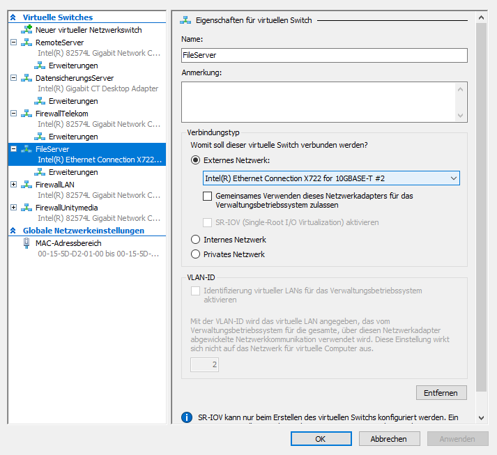Image resolution: width=497 pixels, height=455 pixels.
Task: Select the FirewallTelekom switch entry
Action: [62, 114]
